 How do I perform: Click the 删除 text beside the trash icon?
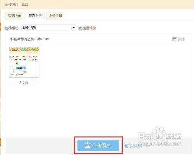coord(181,39)
